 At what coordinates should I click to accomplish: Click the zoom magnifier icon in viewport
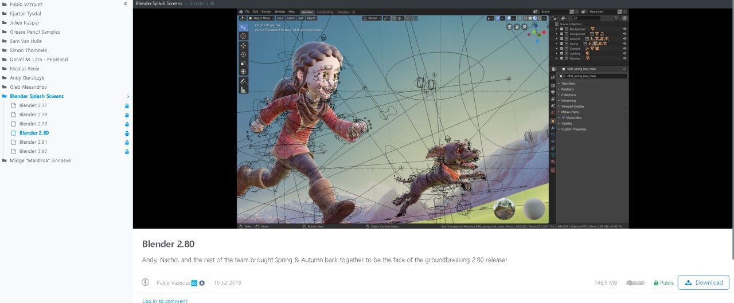click(x=524, y=26)
